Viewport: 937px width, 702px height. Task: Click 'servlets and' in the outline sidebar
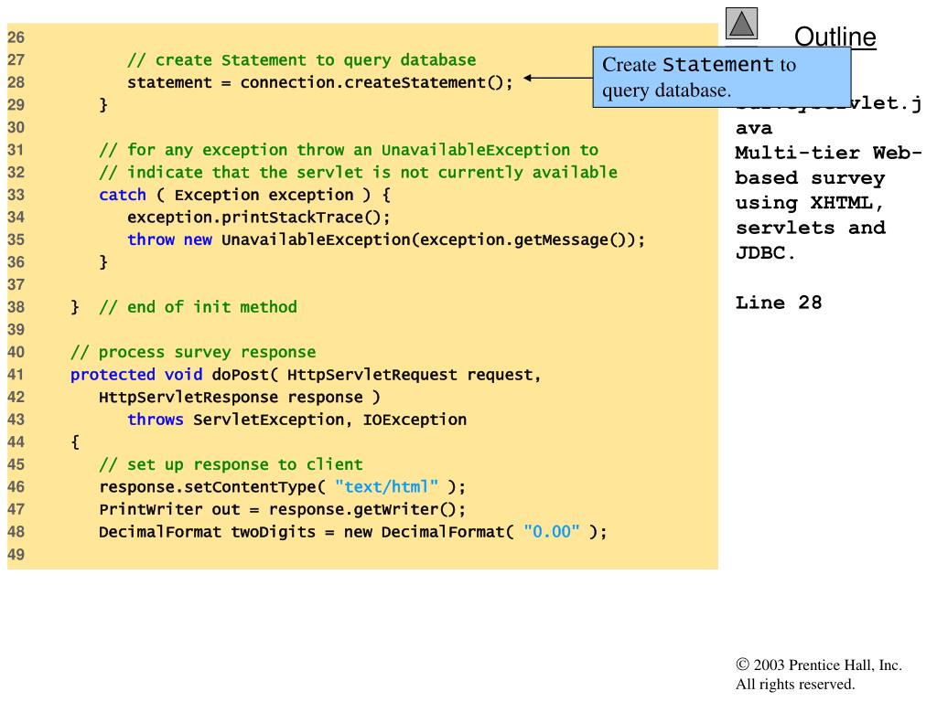coord(811,228)
